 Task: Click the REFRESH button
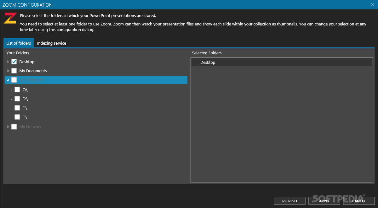click(x=289, y=201)
